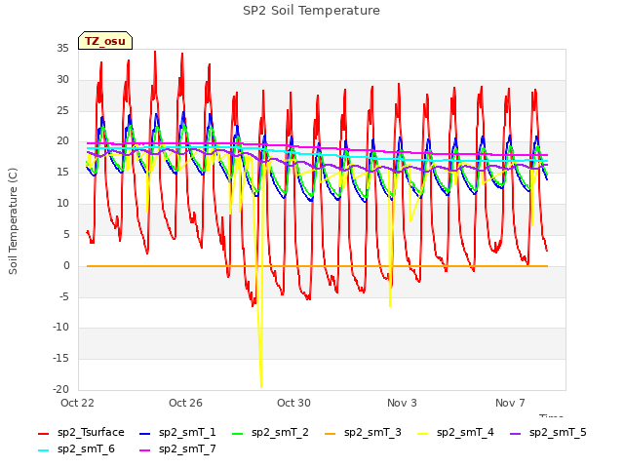Toggle the sp2_smT_4 legend entry

[x=455, y=433]
